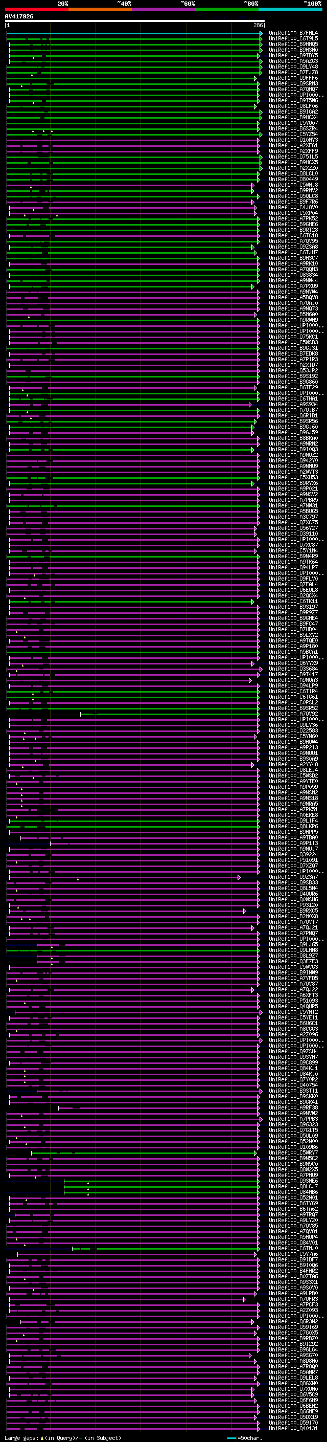Click UniRef100_B9TDY5 entry
327x1442 pixels.
pyautogui.click(x=293, y=55)
